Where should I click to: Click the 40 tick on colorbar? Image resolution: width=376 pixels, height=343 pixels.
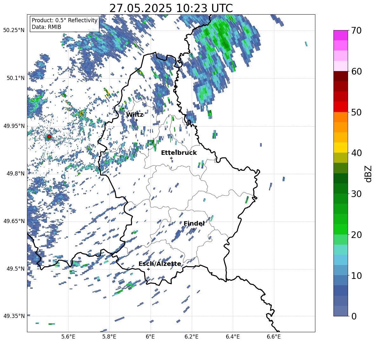point(356,153)
